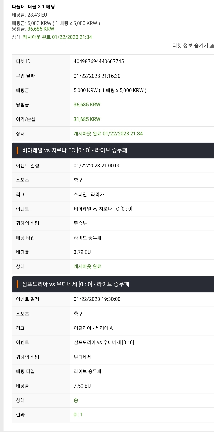Click the 7.50 EU odds value
Viewport: 214px width, 432px height.
coord(82,386)
